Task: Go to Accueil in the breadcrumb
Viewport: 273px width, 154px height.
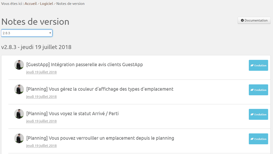Action: 31,4
